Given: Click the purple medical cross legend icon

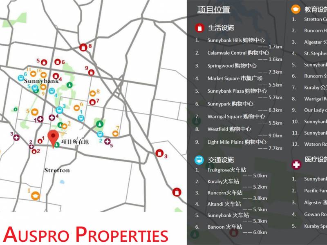Looking at the screenshot, I should click(x=296, y=165).
